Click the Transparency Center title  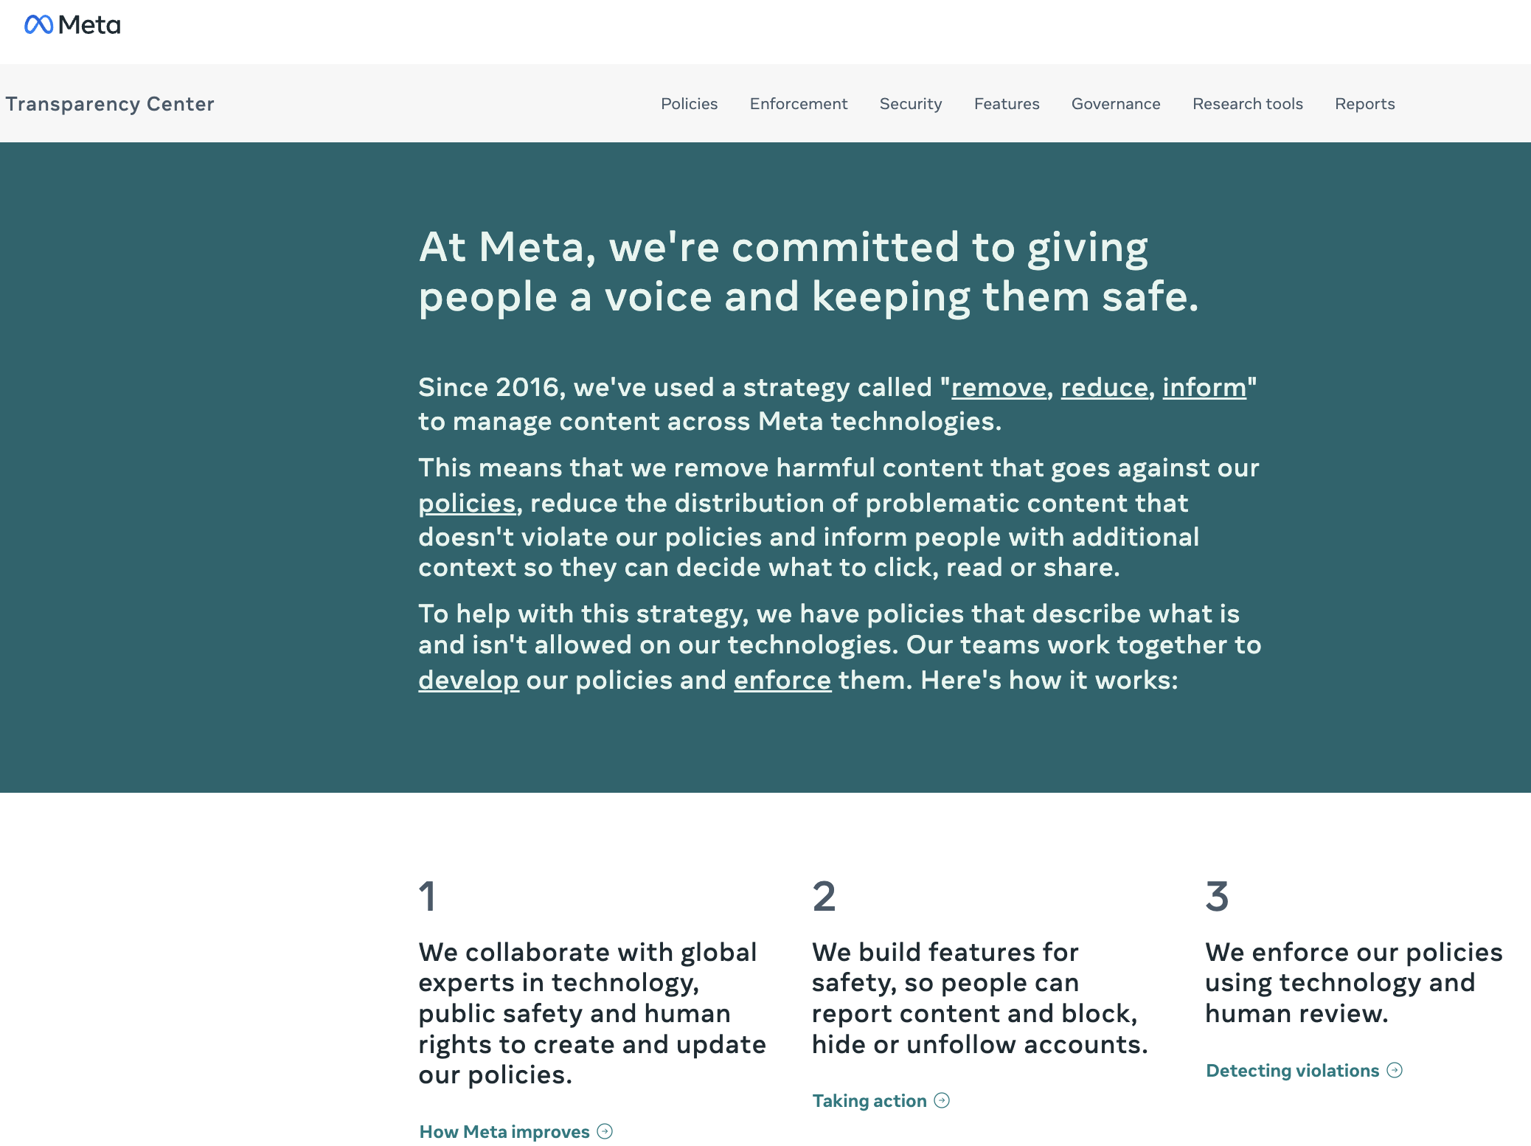110,104
